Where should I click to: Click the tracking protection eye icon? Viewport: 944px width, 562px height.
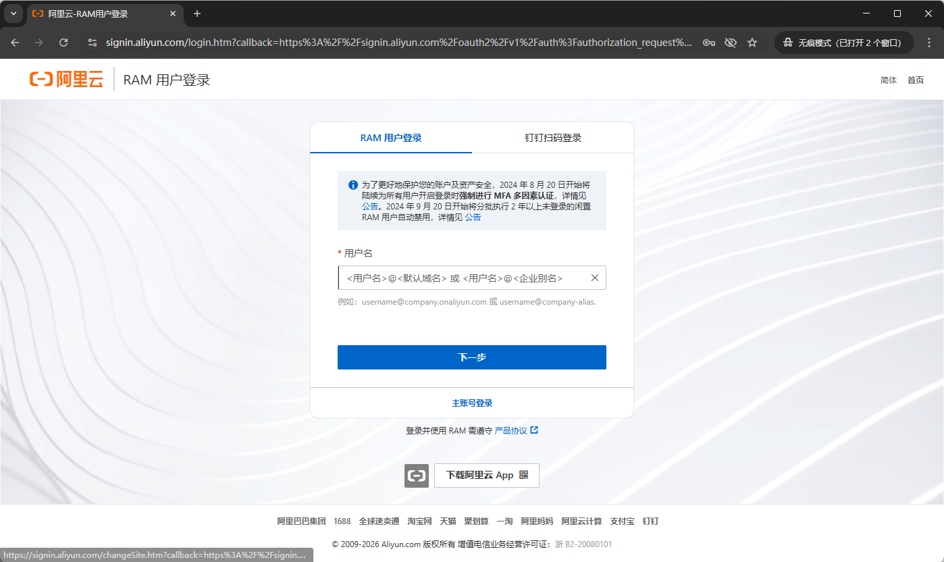[x=730, y=43]
